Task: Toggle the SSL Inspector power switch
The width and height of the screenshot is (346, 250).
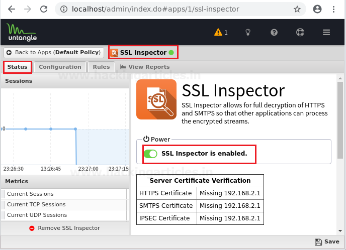Action: [150, 154]
